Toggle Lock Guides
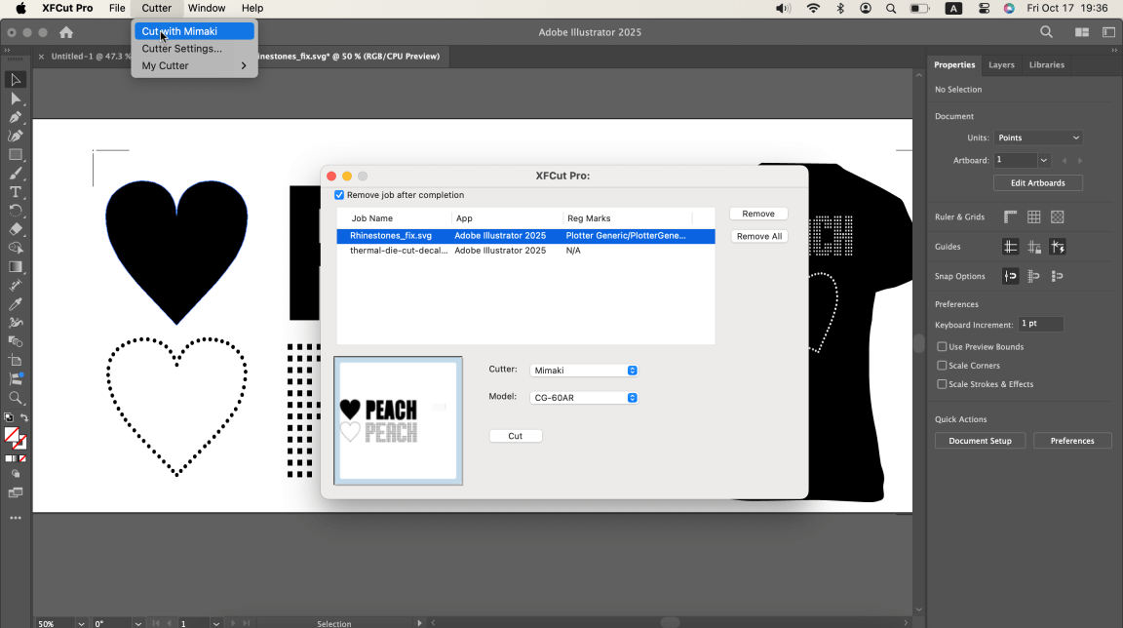The width and height of the screenshot is (1123, 628). click(1033, 247)
